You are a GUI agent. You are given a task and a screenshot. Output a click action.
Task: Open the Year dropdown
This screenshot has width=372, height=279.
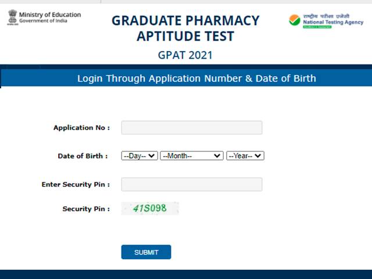[245, 156]
